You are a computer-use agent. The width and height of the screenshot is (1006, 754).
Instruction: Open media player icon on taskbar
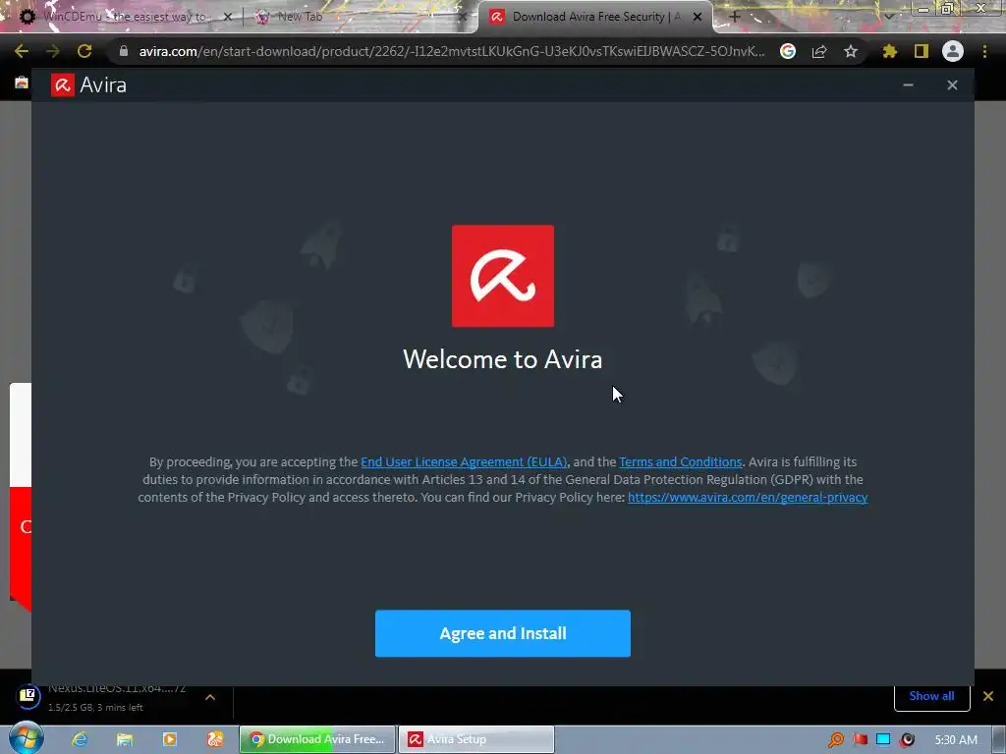coord(169,739)
